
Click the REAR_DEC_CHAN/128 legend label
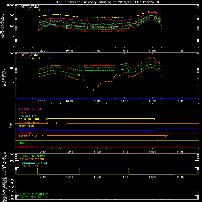[x=33, y=163]
